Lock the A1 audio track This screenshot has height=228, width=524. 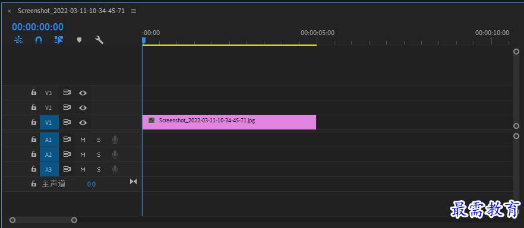point(33,139)
